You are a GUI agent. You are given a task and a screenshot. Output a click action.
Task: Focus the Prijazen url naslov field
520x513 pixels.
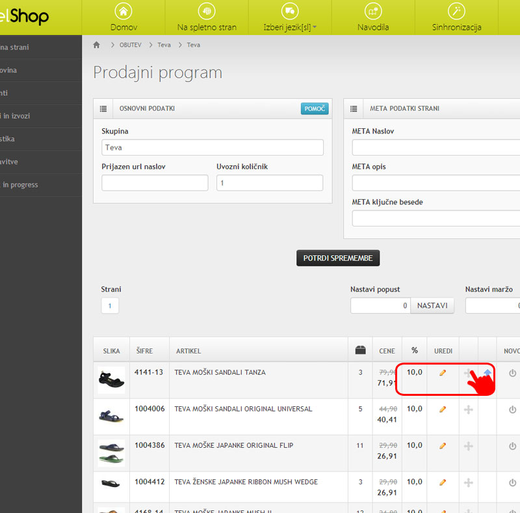click(155, 183)
